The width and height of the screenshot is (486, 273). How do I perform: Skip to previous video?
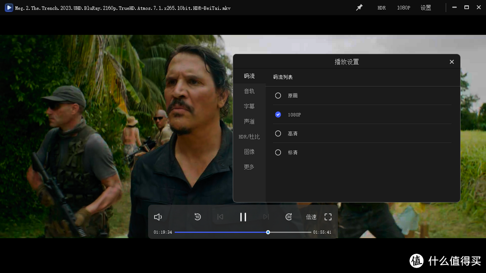pos(220,217)
